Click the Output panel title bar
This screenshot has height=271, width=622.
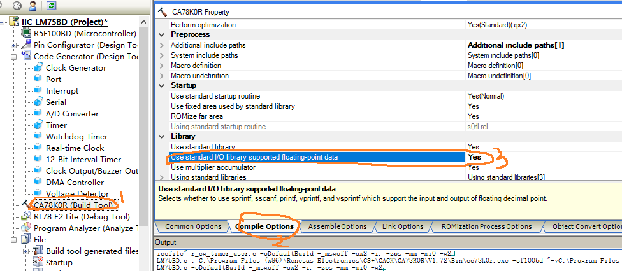pos(387,242)
